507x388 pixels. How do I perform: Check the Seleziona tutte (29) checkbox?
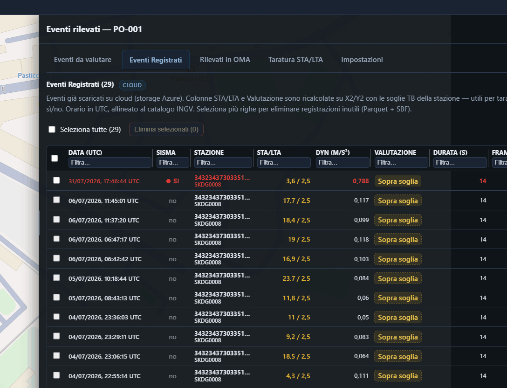click(52, 130)
